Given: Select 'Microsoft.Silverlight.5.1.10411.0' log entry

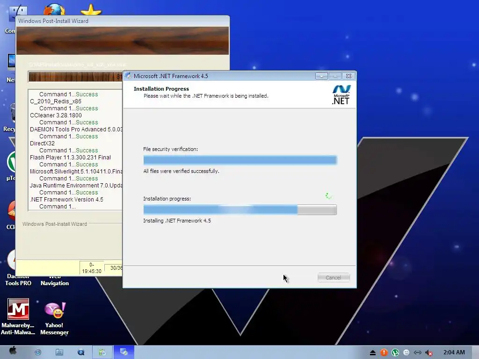Looking at the screenshot, I should 76,172.
